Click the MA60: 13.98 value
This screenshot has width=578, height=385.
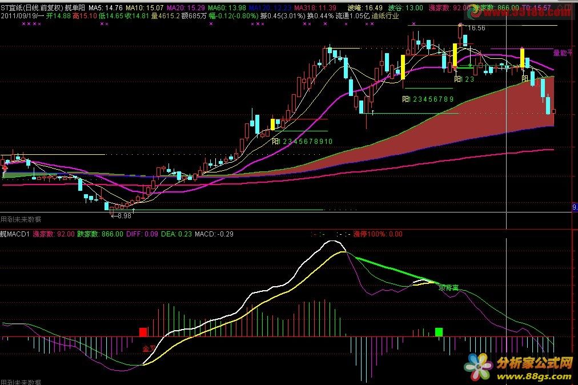[x=227, y=8]
